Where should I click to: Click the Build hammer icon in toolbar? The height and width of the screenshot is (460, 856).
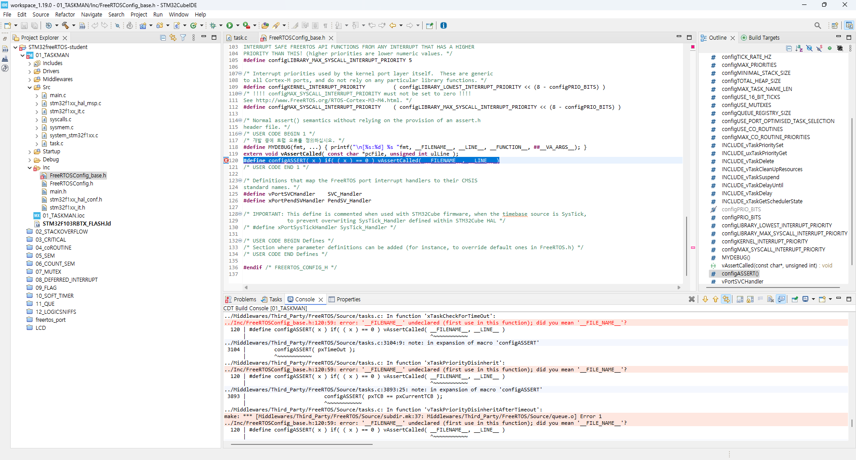pyautogui.click(x=66, y=25)
